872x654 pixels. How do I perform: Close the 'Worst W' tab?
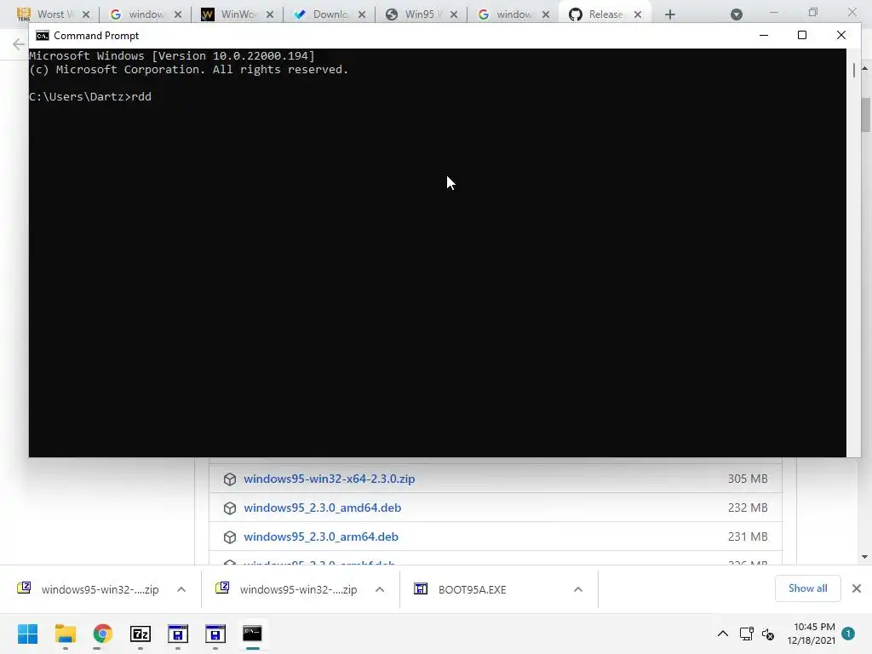click(x=86, y=15)
